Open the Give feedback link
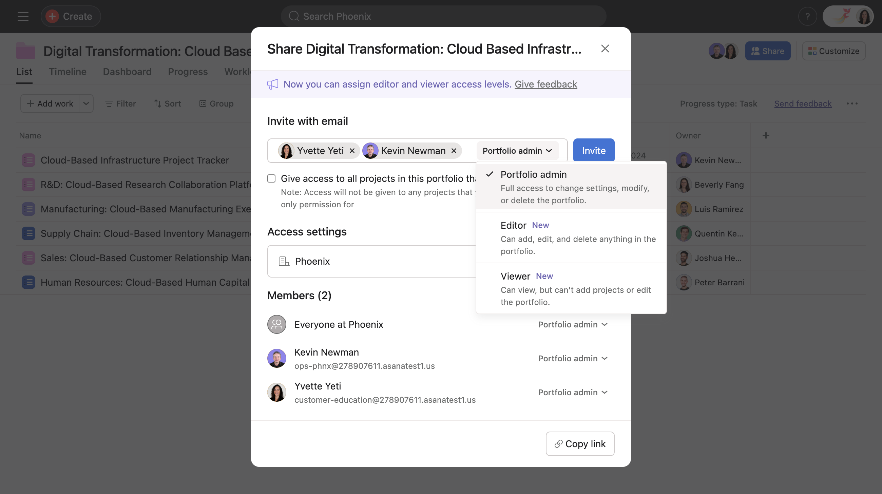 click(545, 84)
